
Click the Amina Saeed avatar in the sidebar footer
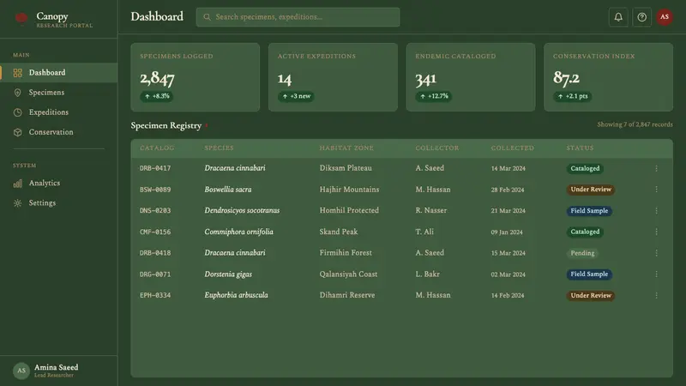pos(21,371)
